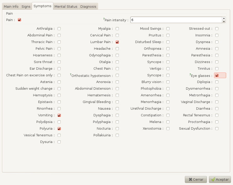Enable the Ear Discharge checkbox
Viewport: 233px width, 185px height.
(59, 69)
